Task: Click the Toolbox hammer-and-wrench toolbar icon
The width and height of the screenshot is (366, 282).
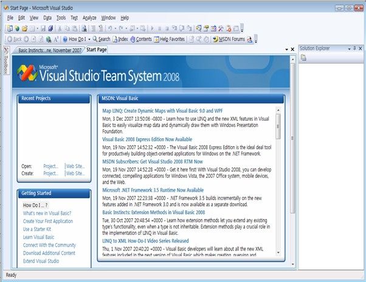Action: (221, 29)
